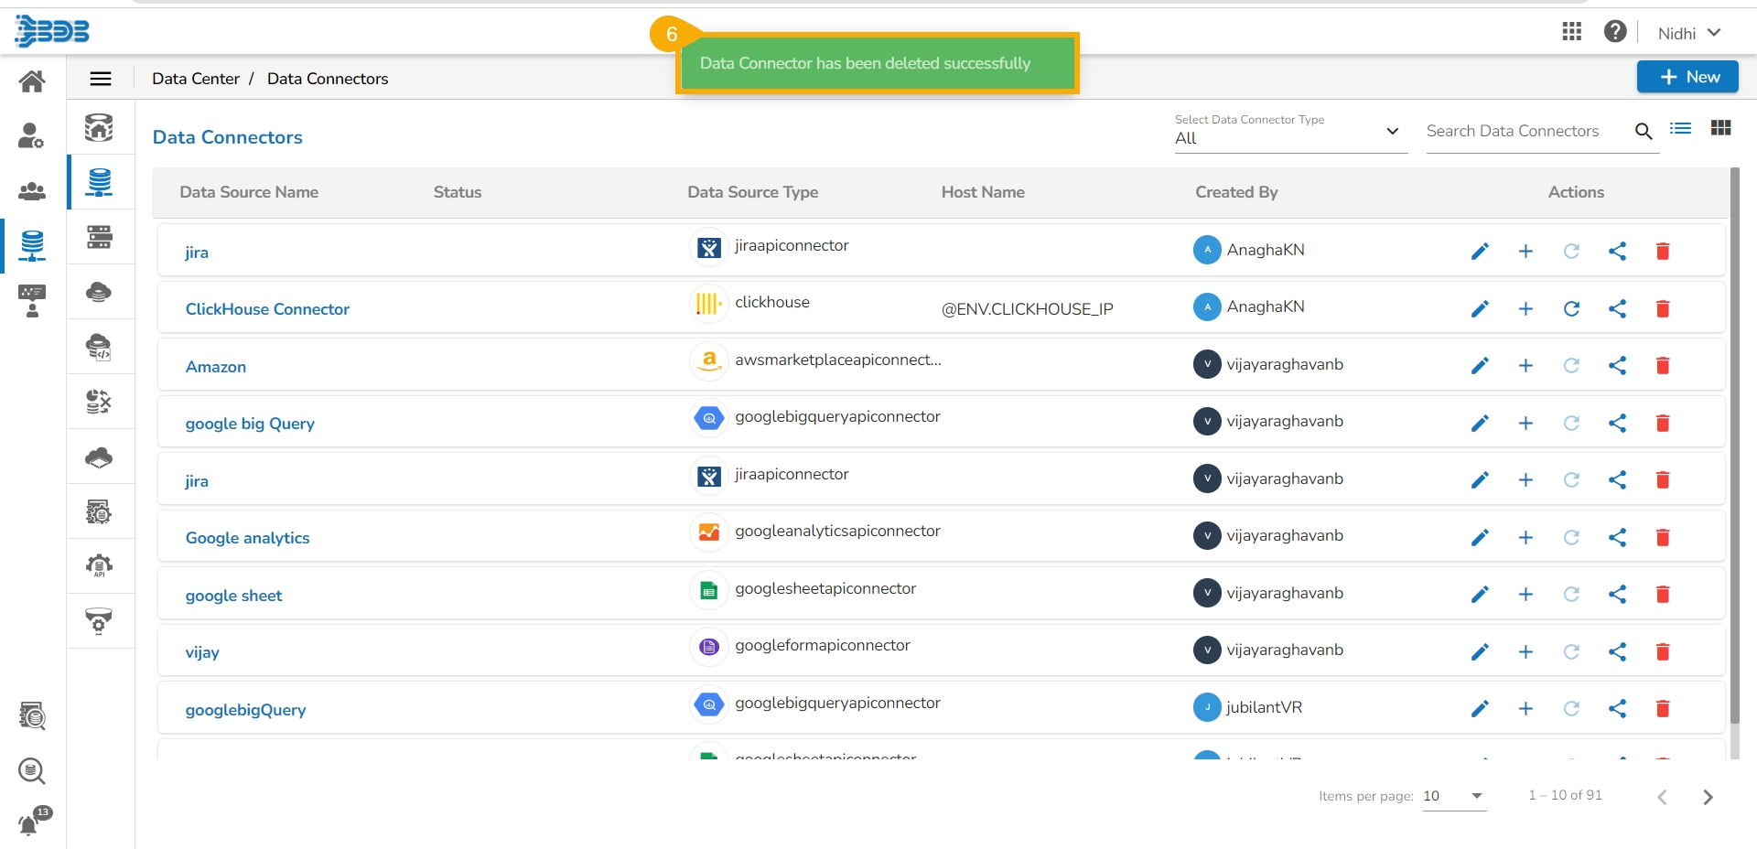Open the google sheet connector link

pos(233,596)
